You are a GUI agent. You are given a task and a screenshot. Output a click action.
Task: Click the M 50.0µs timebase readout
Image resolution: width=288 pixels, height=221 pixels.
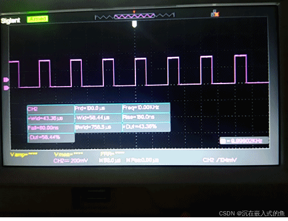(110, 160)
